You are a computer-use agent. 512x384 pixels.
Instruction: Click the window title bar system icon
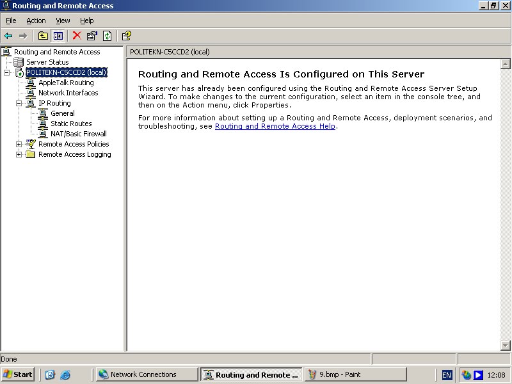6,6
